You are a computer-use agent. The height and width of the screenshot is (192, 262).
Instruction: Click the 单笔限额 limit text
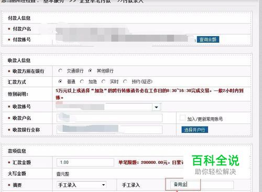(x=151, y=163)
